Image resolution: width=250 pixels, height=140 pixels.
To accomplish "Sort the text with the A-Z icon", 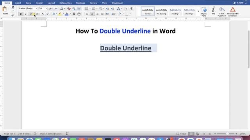I will [126, 9].
